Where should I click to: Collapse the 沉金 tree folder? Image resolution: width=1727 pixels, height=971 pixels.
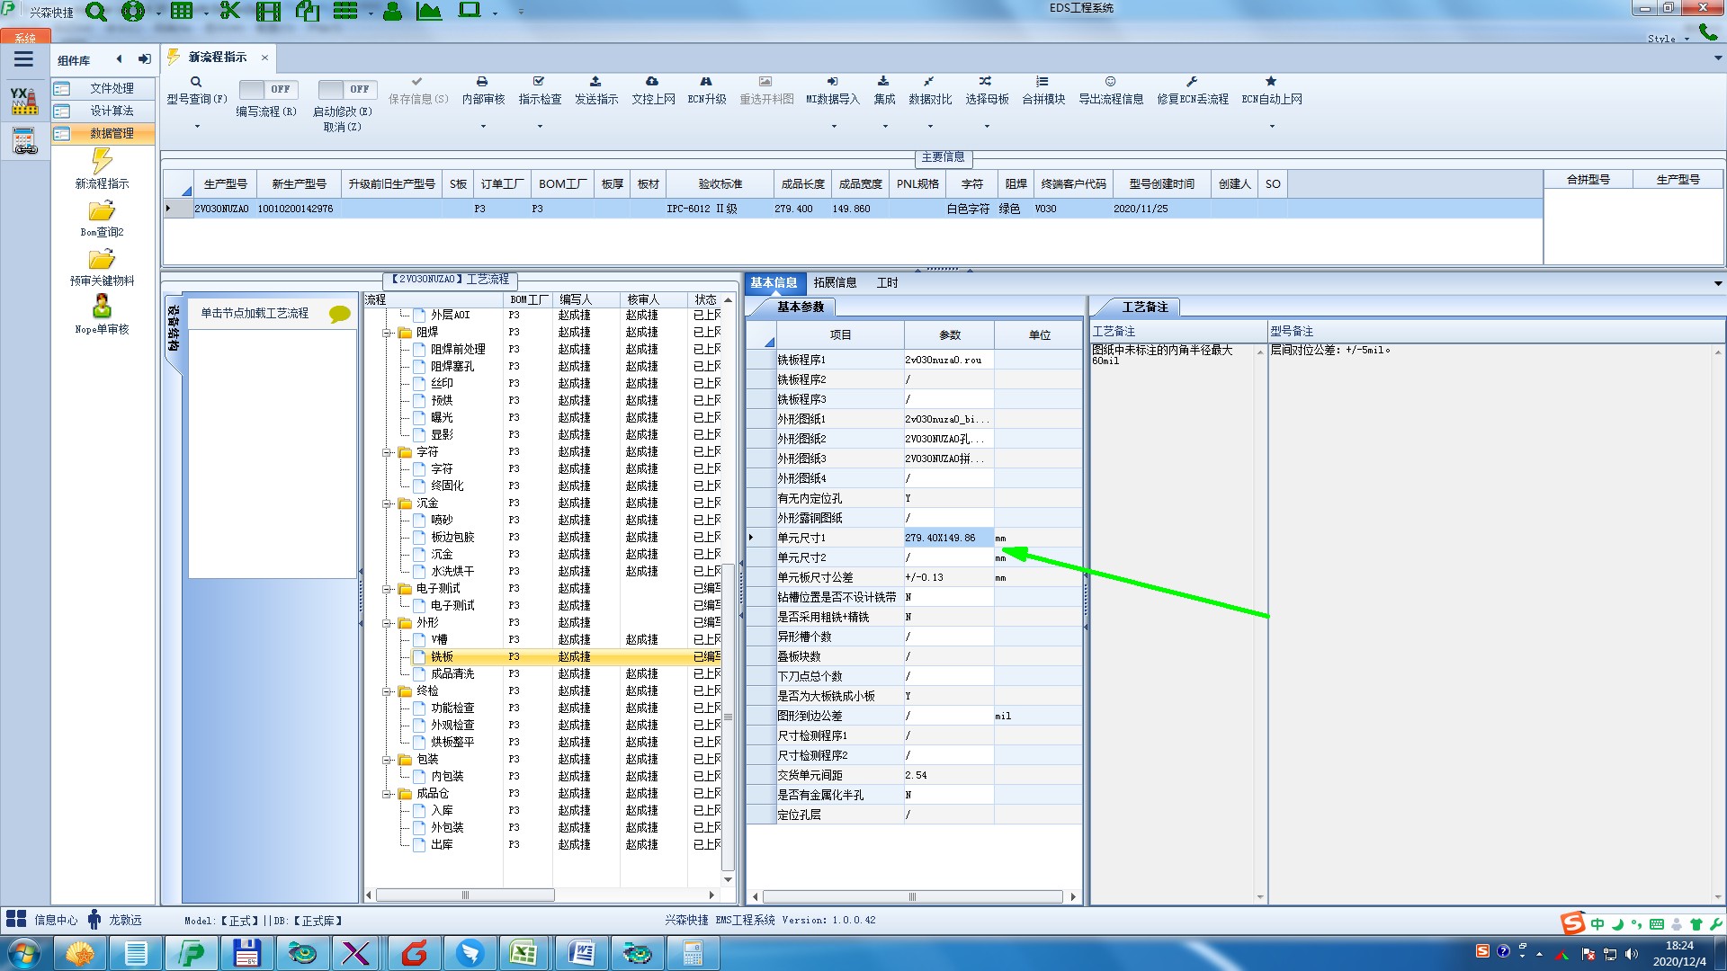(x=387, y=503)
